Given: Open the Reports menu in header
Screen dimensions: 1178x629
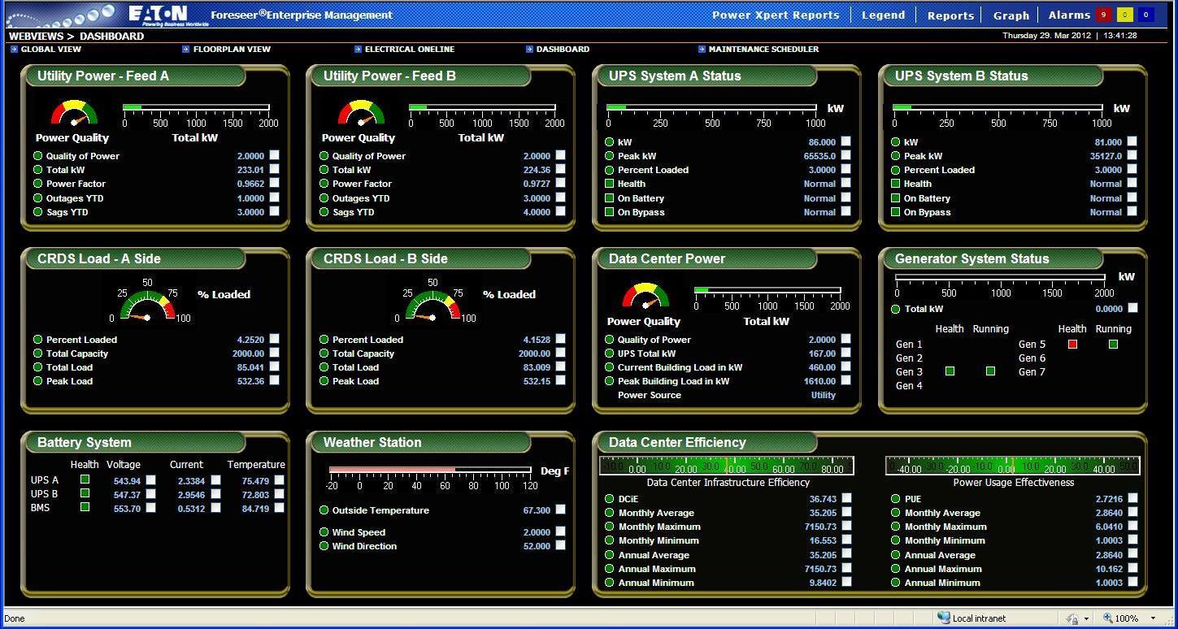Looking at the screenshot, I should [950, 15].
